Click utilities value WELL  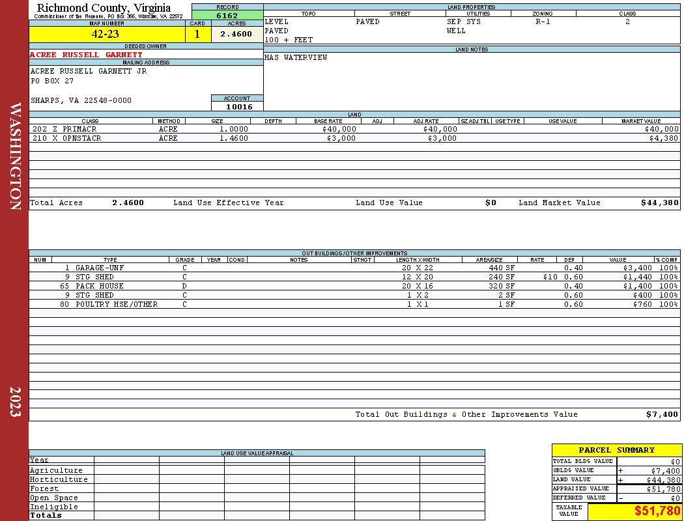[456, 31]
